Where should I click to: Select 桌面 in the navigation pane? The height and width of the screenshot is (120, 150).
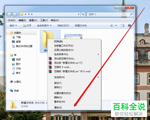(18, 42)
